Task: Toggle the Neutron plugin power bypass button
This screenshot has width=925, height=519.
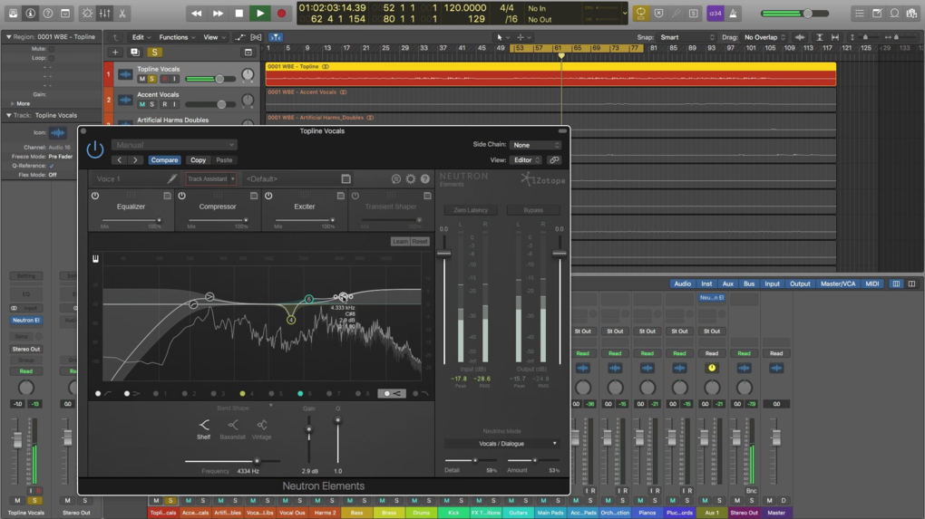Action: (95, 149)
